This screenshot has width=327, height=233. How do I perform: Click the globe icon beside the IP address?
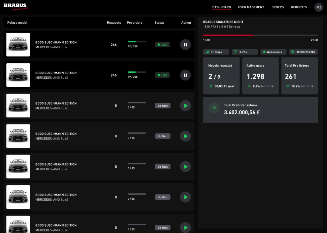pos(293,52)
